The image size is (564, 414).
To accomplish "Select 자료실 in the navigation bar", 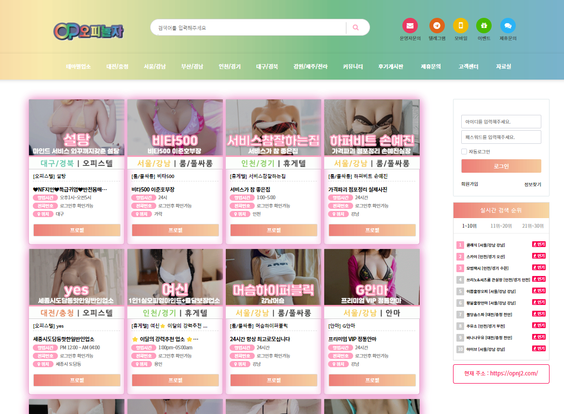I will click(x=503, y=67).
